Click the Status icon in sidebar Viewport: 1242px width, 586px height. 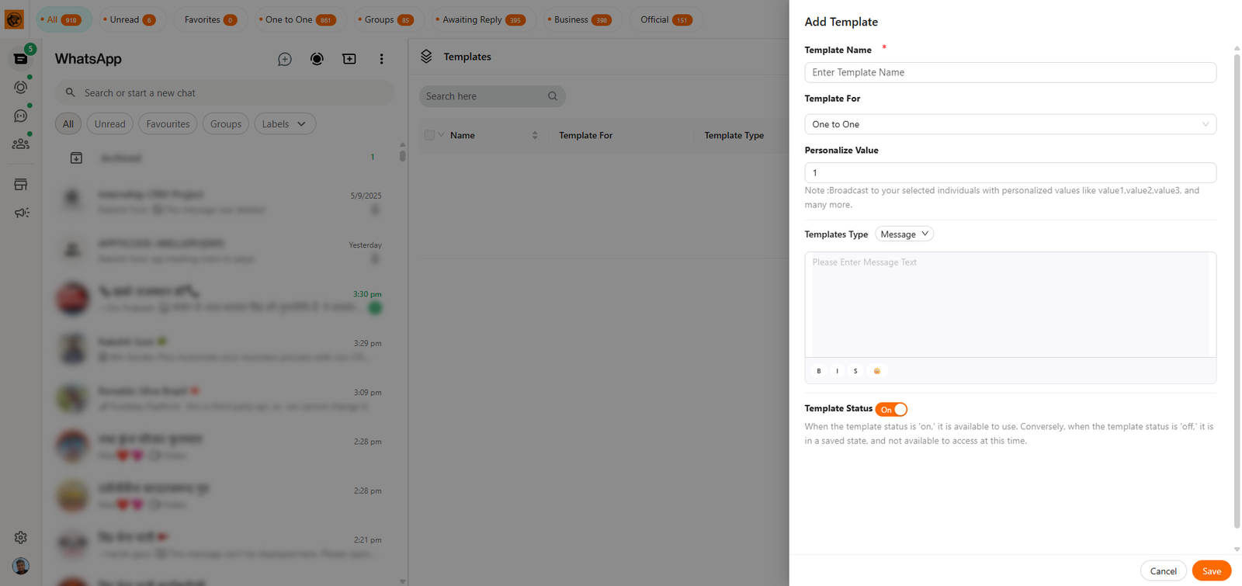21,87
